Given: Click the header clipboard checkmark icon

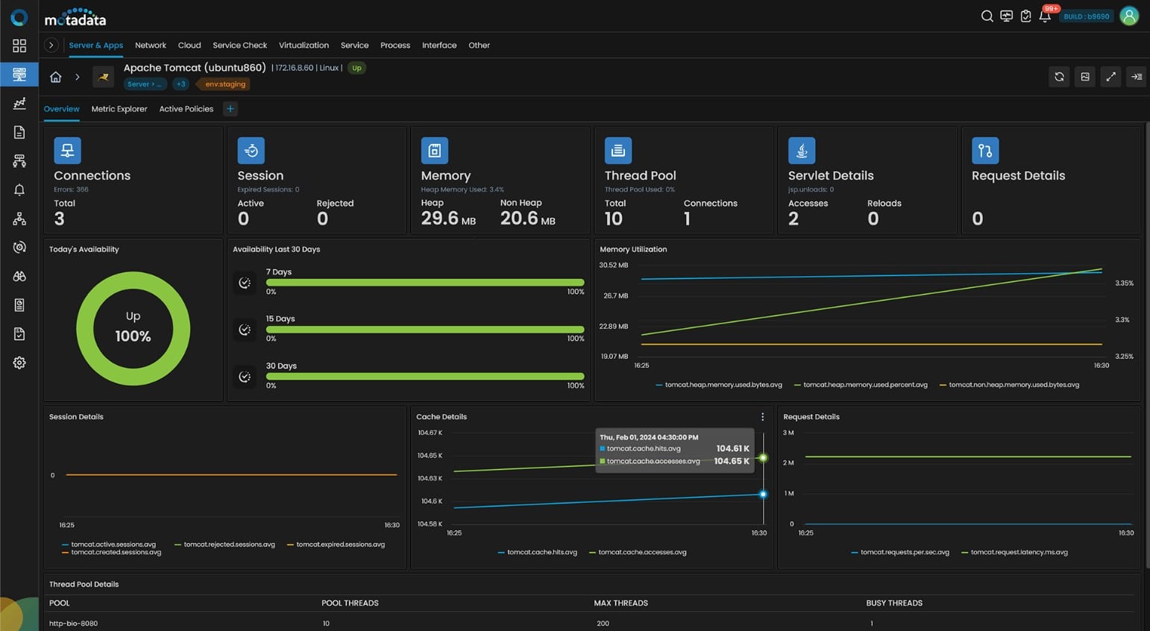Looking at the screenshot, I should pyautogui.click(x=1025, y=16).
